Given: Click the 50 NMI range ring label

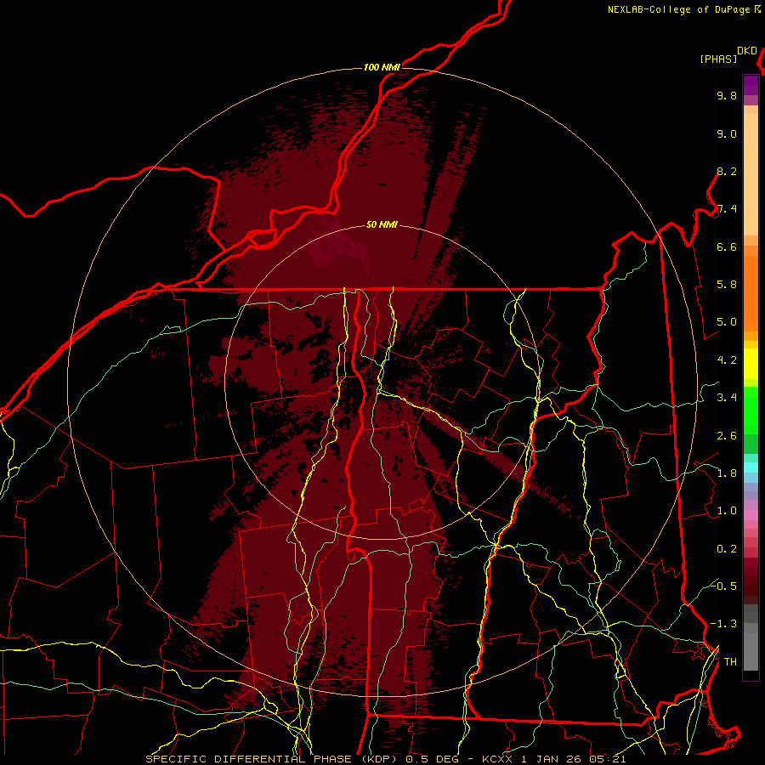Looking at the screenshot, I should (382, 225).
